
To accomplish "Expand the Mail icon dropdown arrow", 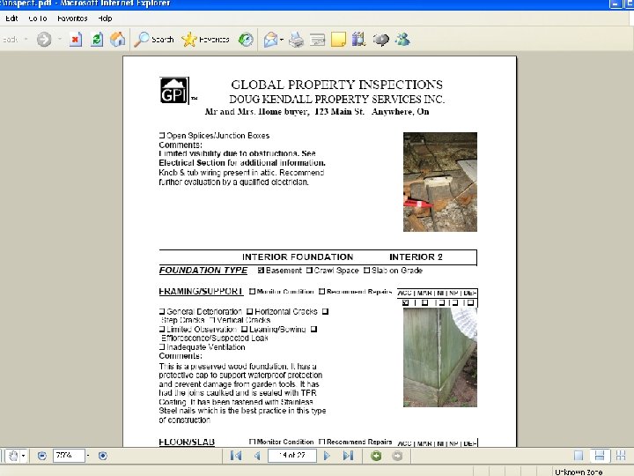I will 282,40.
